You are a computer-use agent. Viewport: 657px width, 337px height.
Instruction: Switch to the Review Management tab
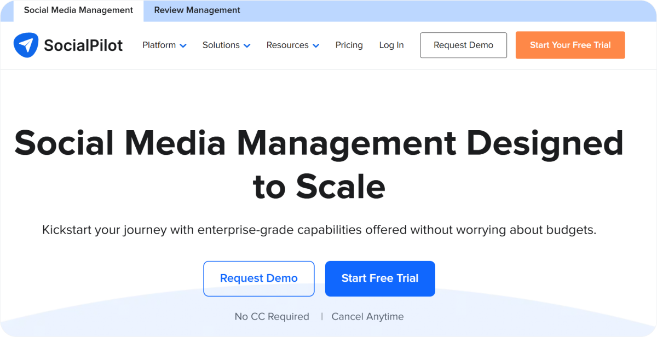[197, 10]
